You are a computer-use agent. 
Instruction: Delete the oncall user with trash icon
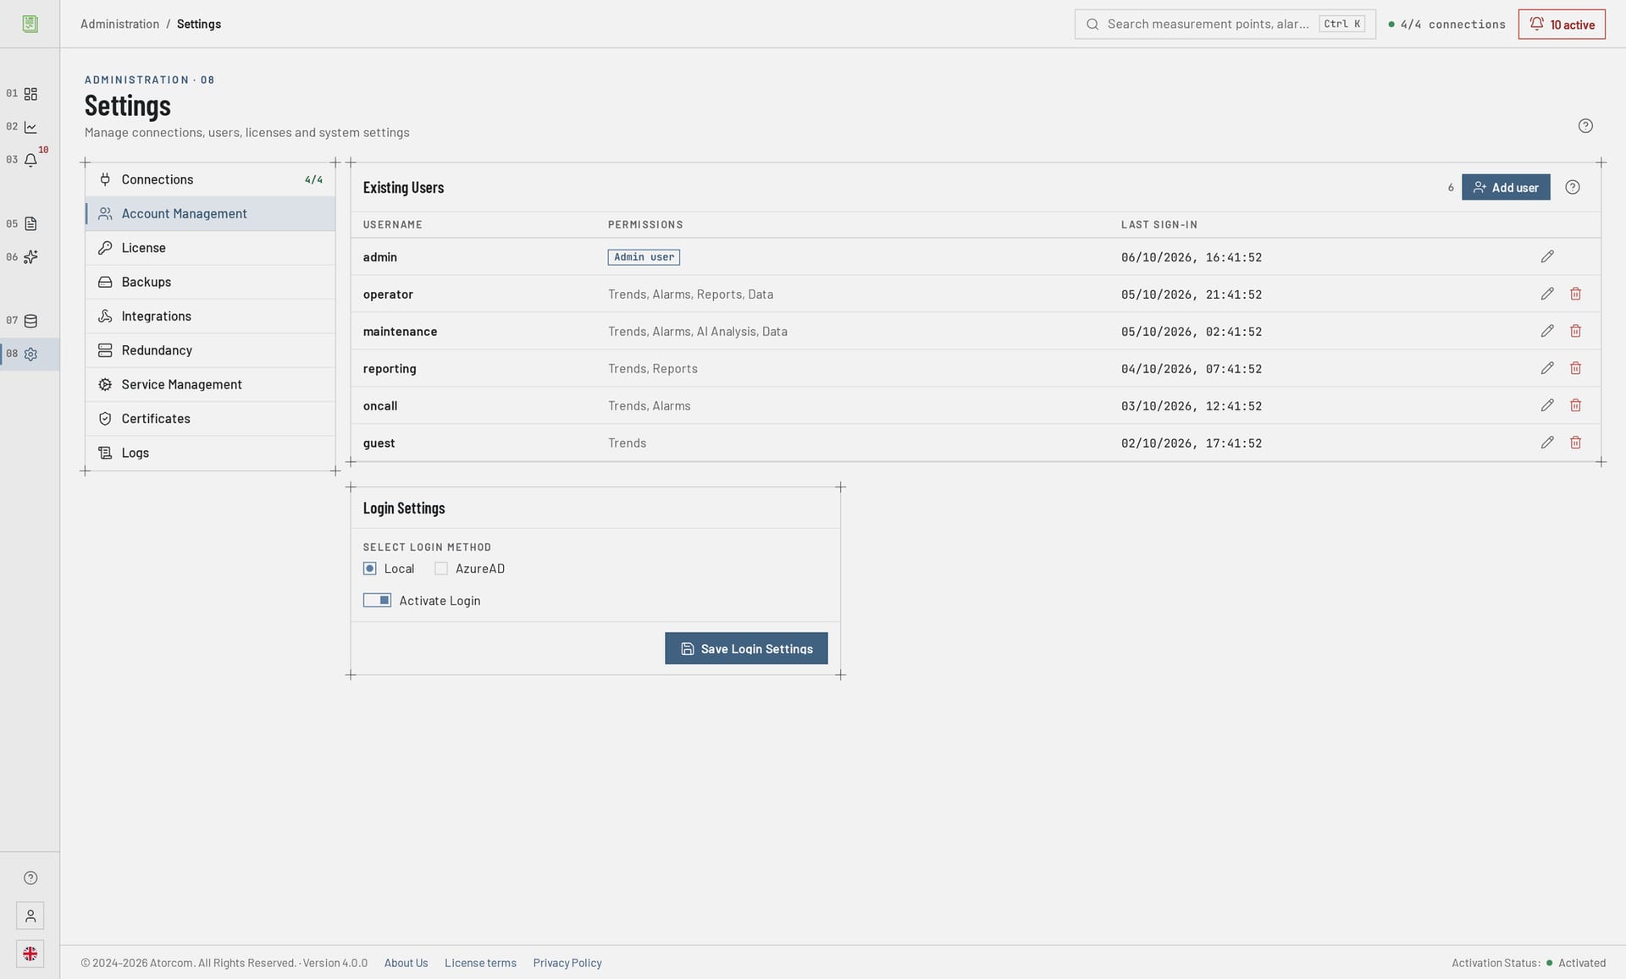coord(1575,405)
